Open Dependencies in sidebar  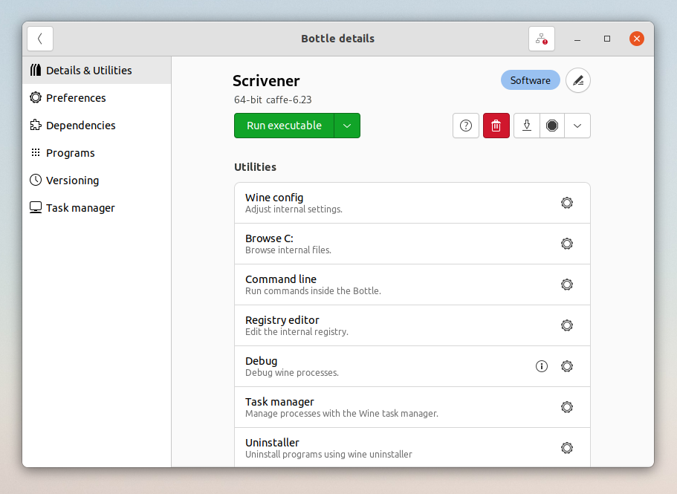97,126
